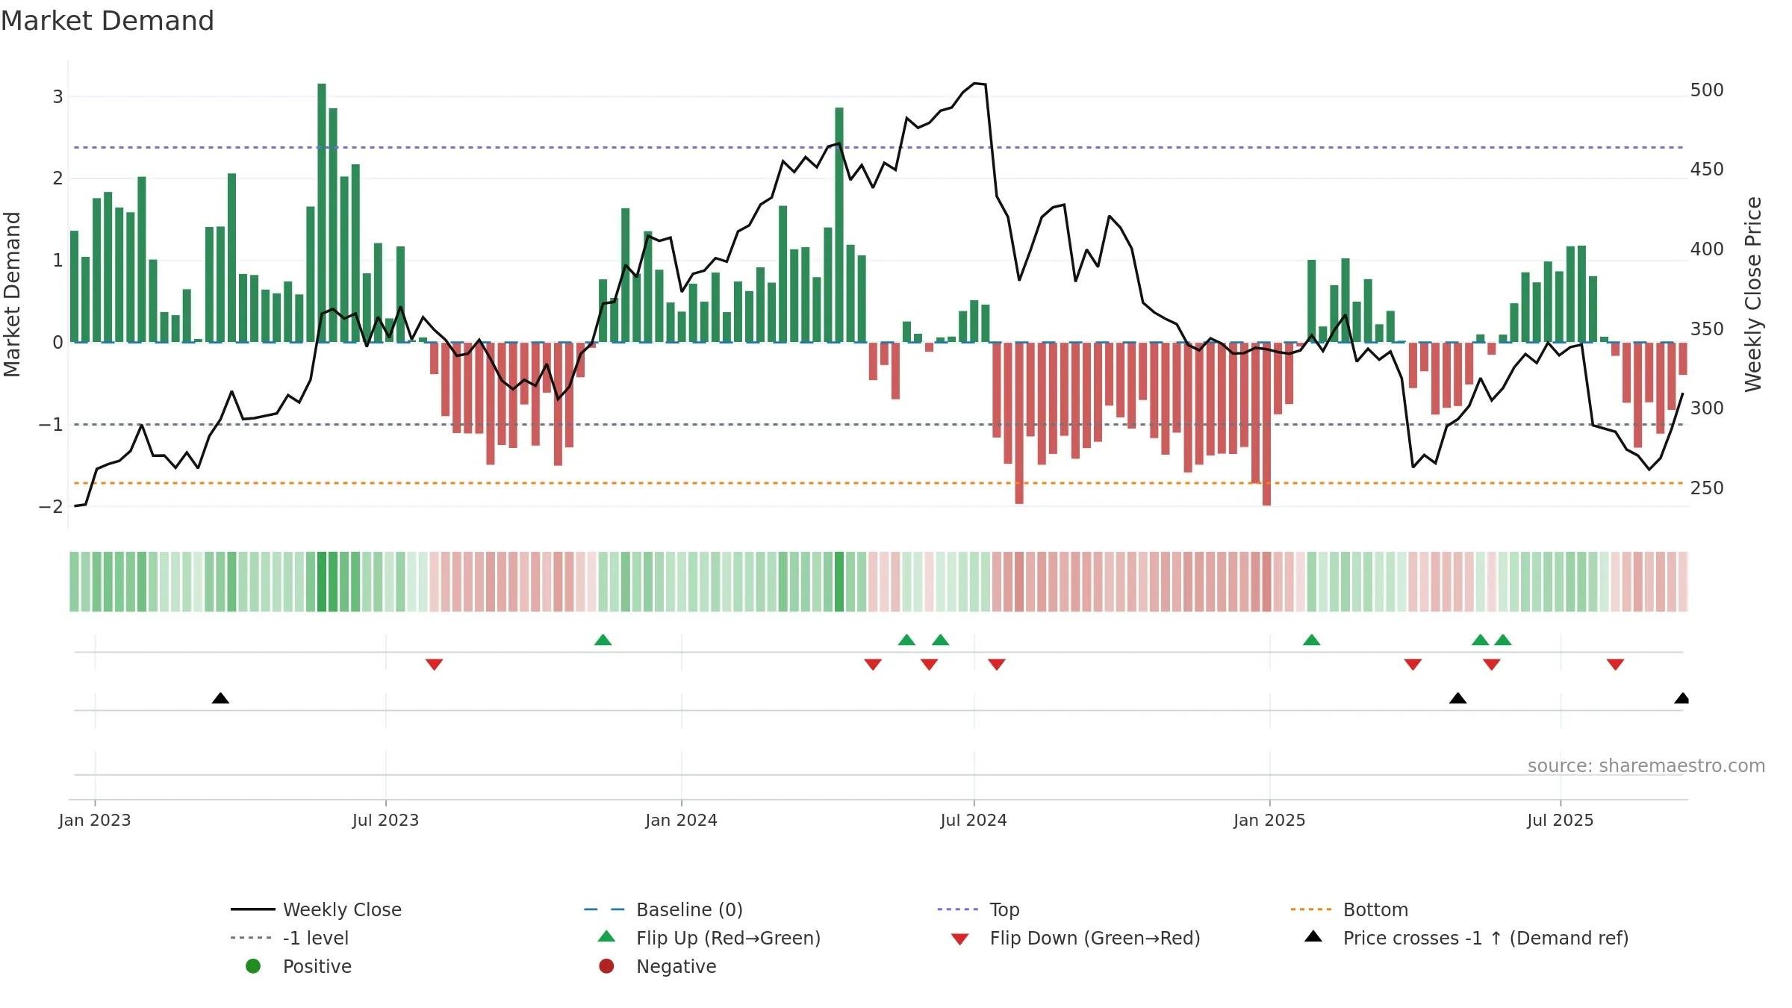
Task: Click the source: sharemaestro.com text
Action: pyautogui.click(x=1646, y=766)
